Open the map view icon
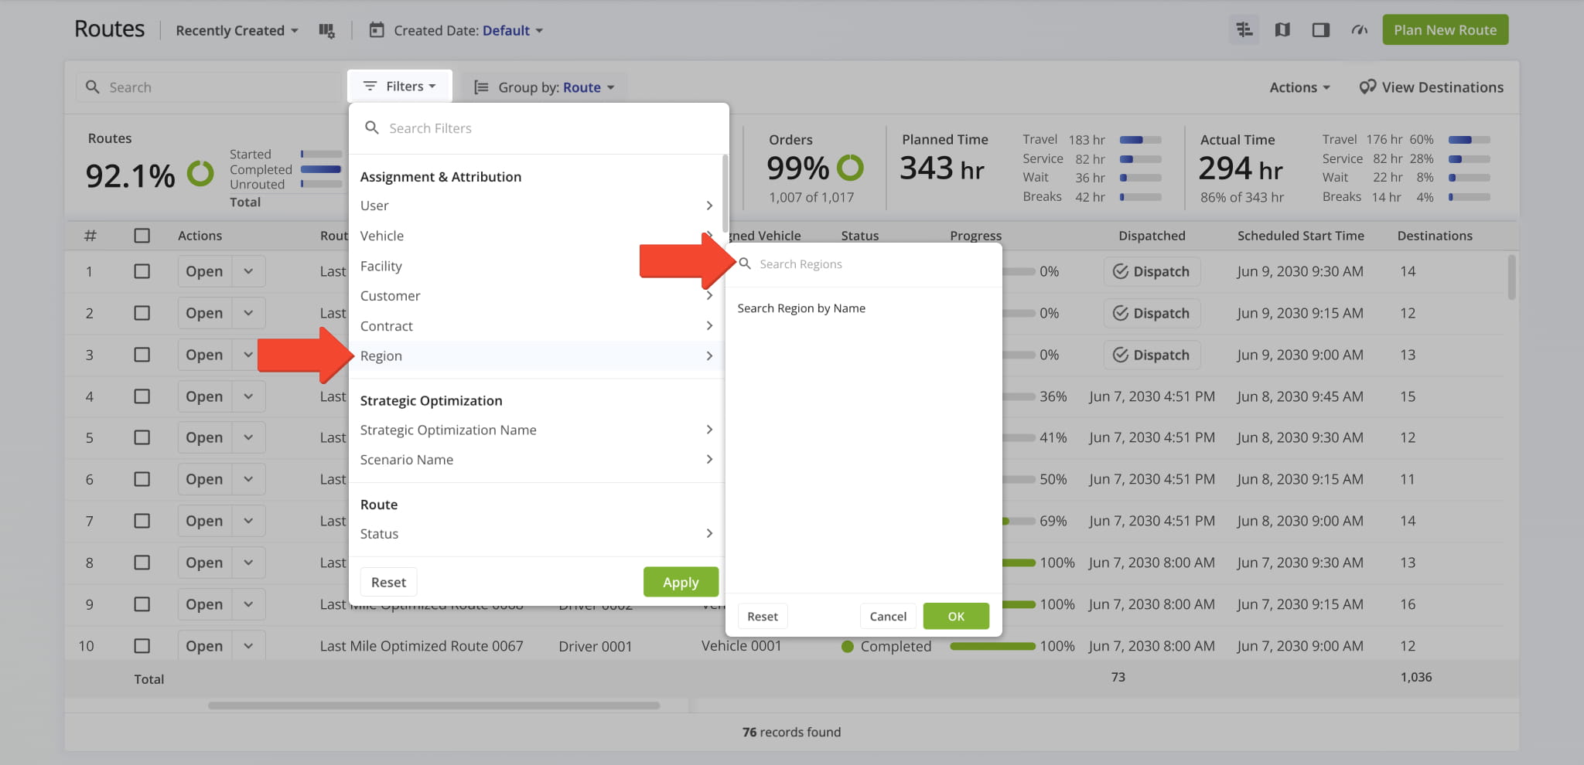 coord(1282,30)
